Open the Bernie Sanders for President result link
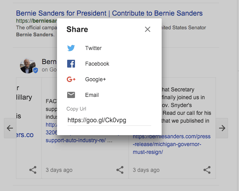The height and width of the screenshot is (191, 239). click(x=109, y=13)
